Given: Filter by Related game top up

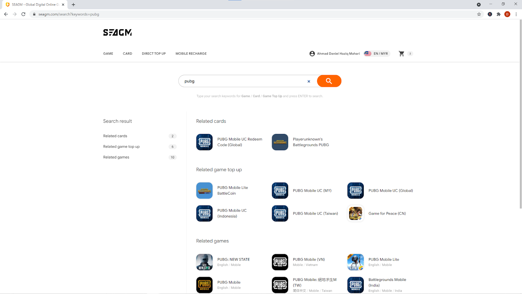Looking at the screenshot, I should tap(121, 147).
